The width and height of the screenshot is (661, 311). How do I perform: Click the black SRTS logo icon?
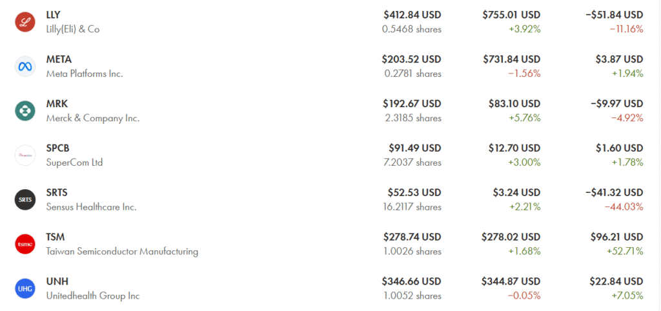click(25, 199)
